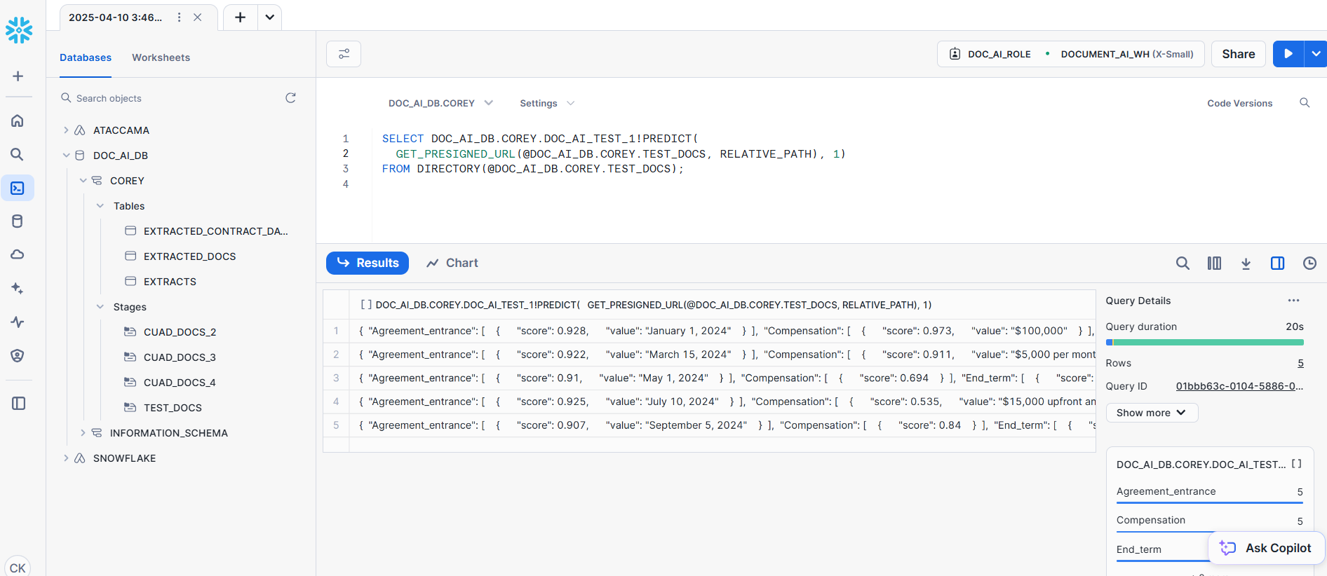Open the Settings dropdown
Viewport: 1327px width, 576px height.
pyautogui.click(x=546, y=103)
